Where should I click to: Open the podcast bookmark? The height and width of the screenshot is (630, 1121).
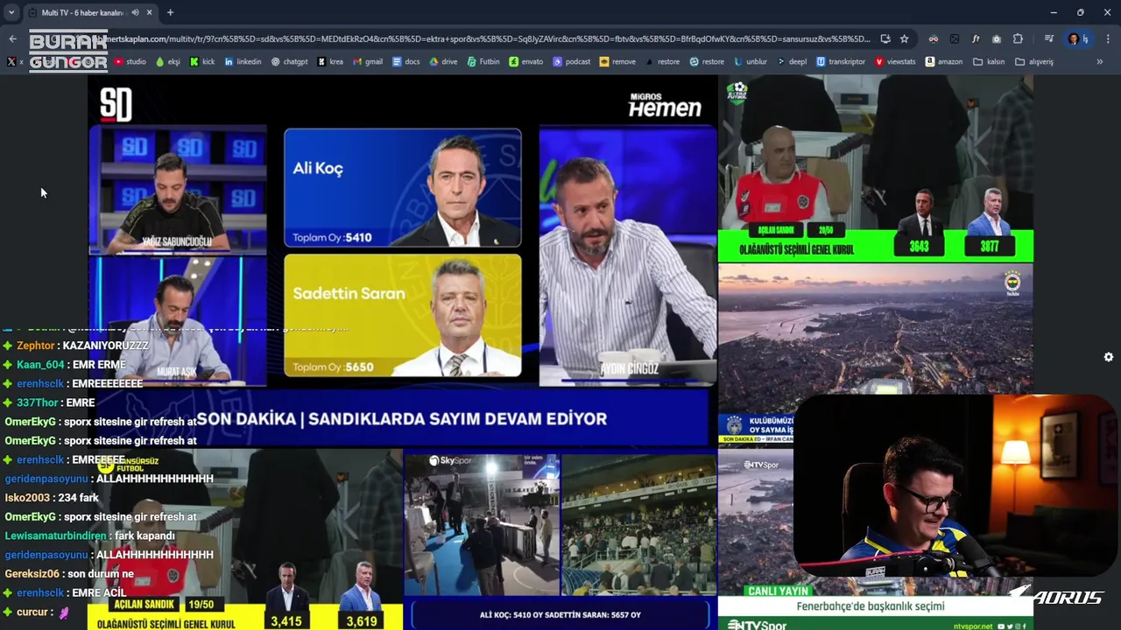(572, 62)
